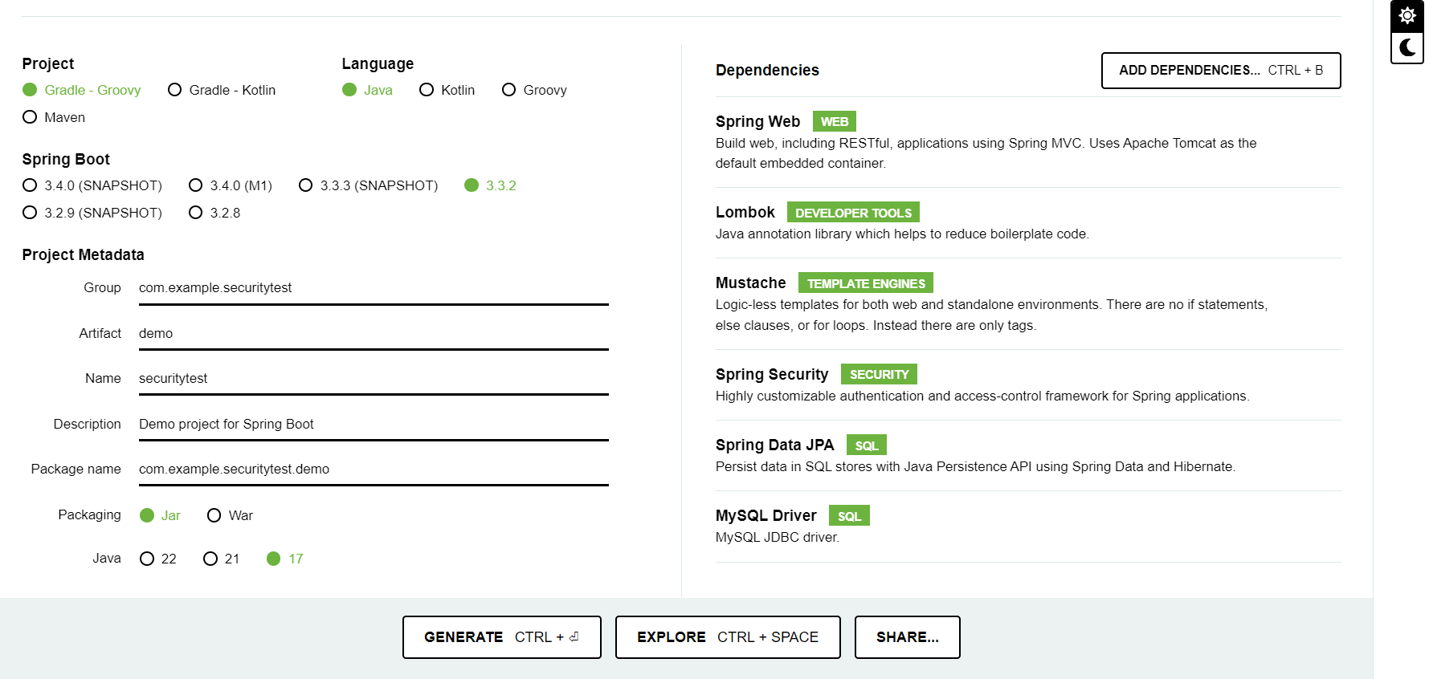
Task: Click the Lombok dependency entry
Action: coord(1028,223)
